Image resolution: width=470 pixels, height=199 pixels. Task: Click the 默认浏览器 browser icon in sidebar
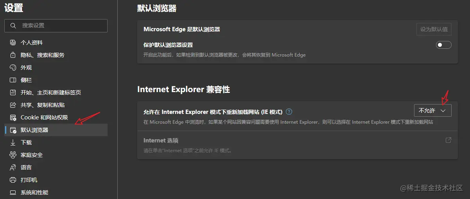pos(13,130)
